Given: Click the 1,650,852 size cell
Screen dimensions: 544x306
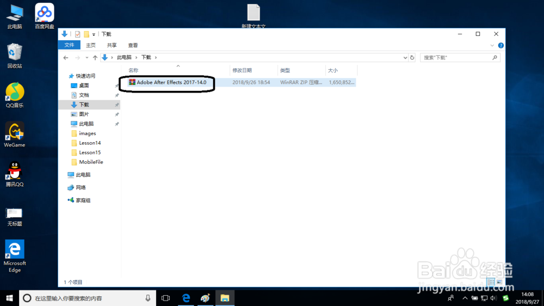Looking at the screenshot, I should tap(342, 82).
